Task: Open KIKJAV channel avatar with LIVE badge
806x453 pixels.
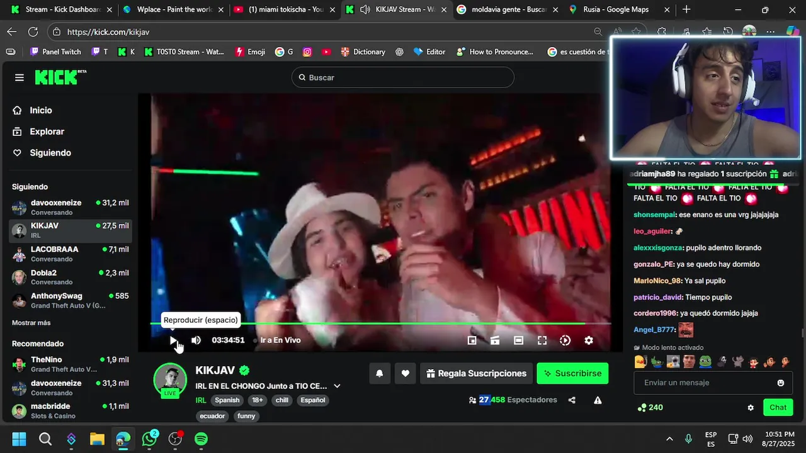Action: [171, 380]
